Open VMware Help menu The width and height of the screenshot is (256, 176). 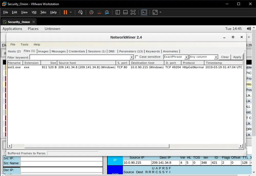click(54, 12)
